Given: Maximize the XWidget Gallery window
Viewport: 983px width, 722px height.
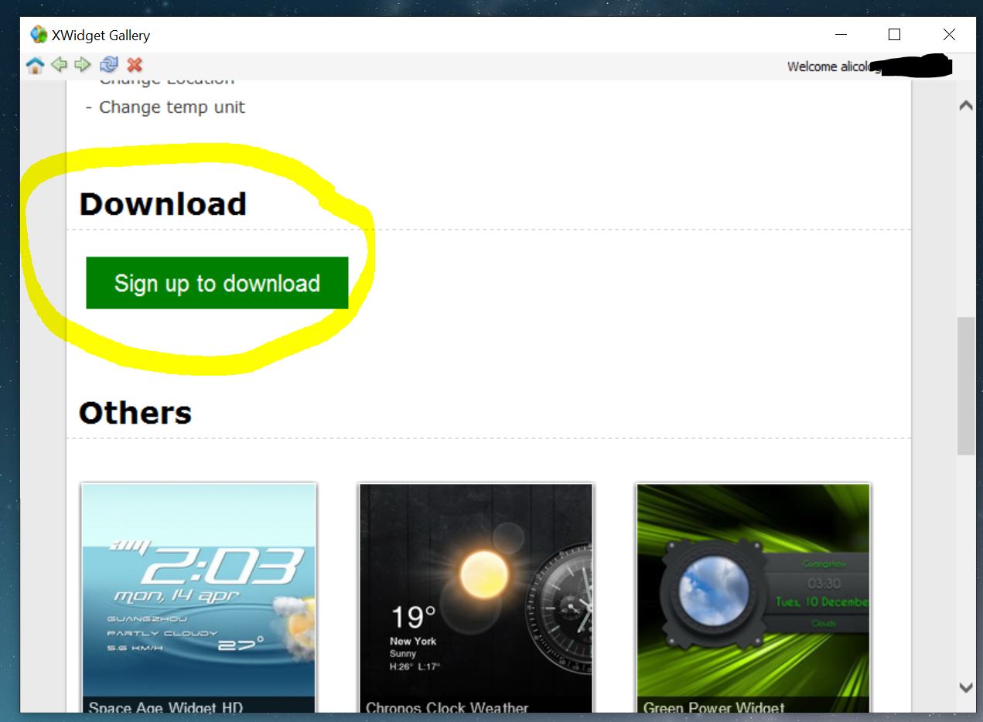Looking at the screenshot, I should coord(894,35).
